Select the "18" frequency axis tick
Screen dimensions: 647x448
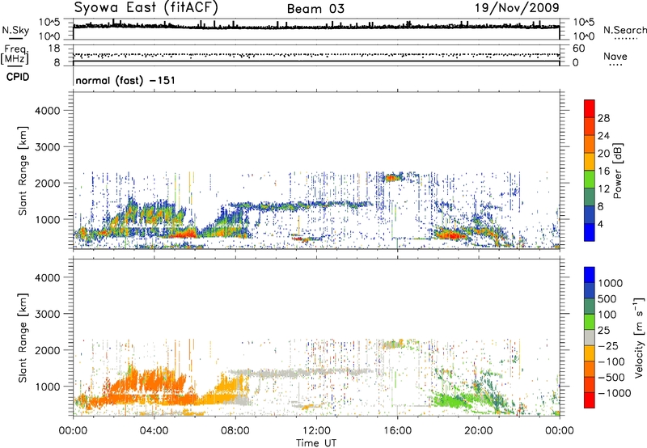[54, 49]
